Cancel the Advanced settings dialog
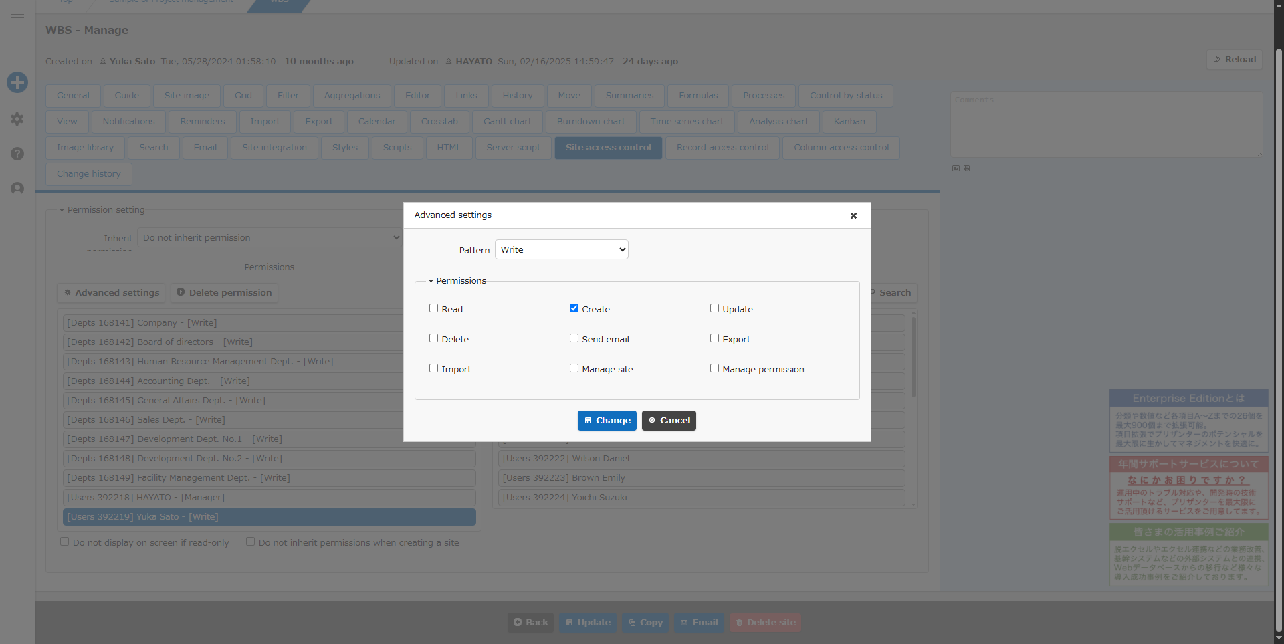The image size is (1284, 644). (669, 421)
